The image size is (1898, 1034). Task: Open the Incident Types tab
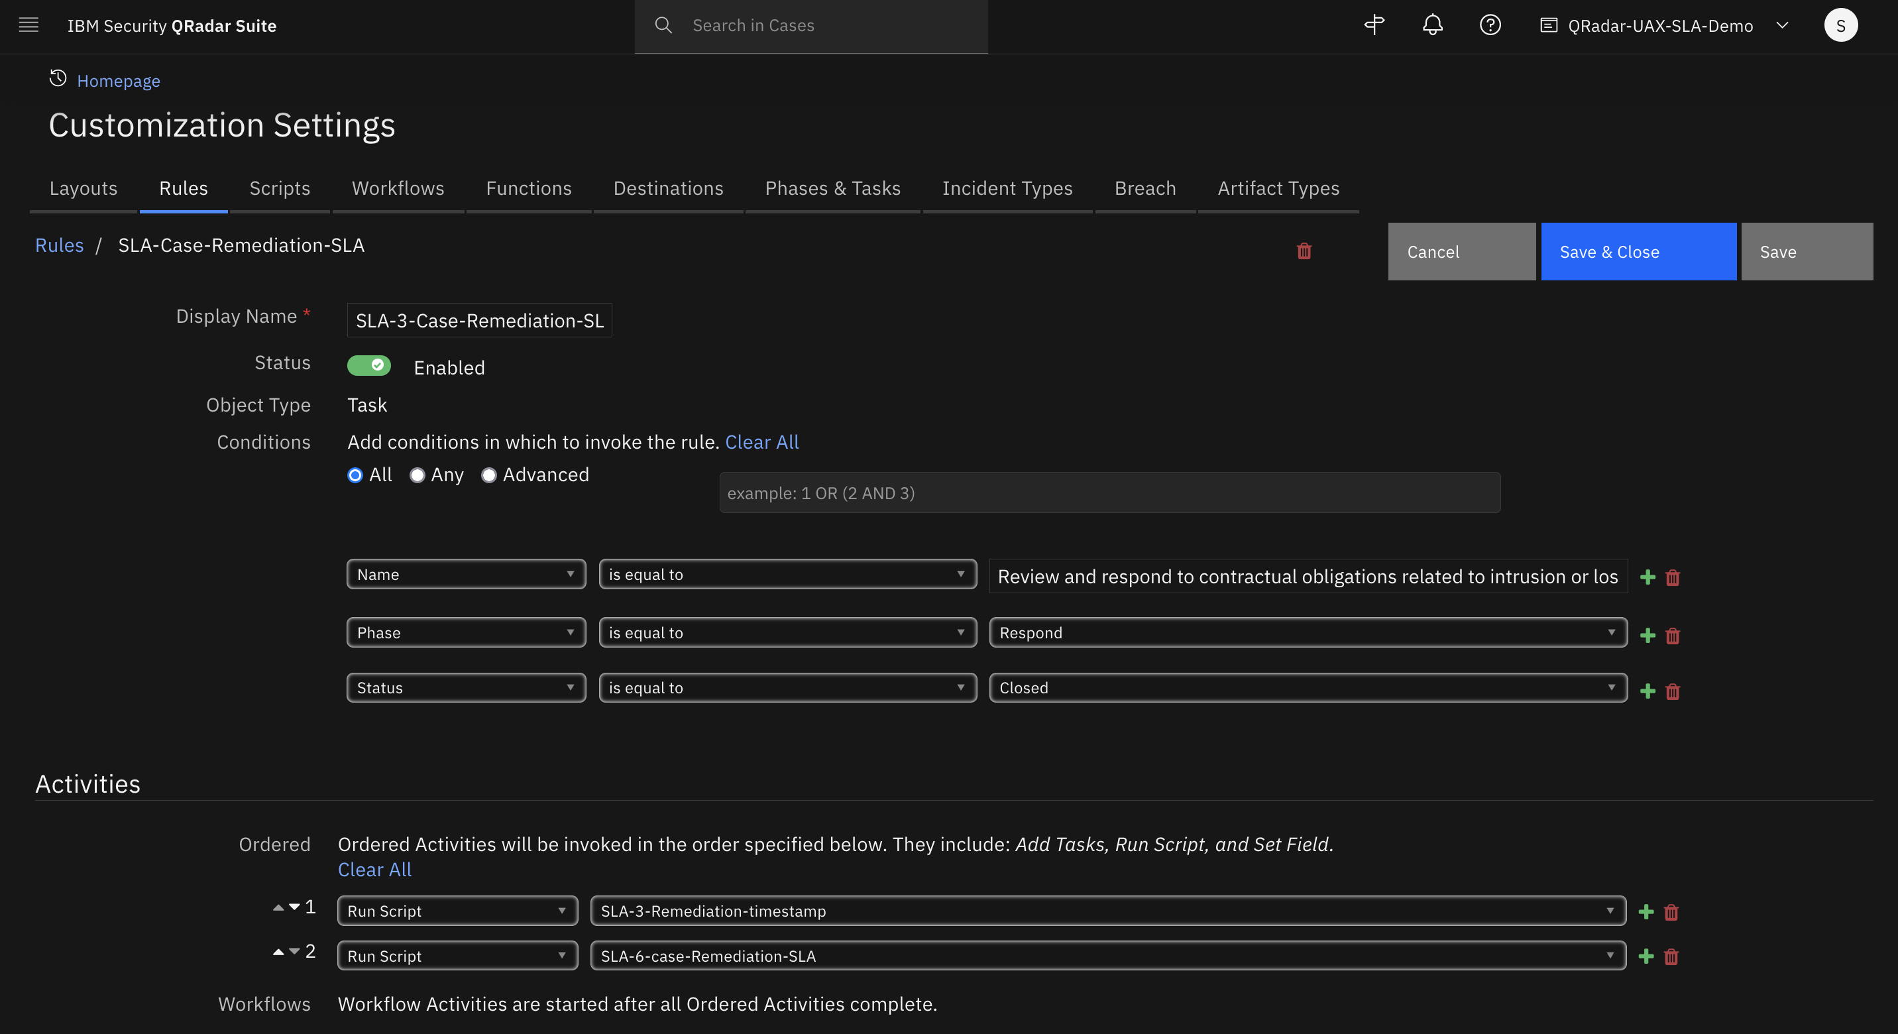click(1007, 188)
